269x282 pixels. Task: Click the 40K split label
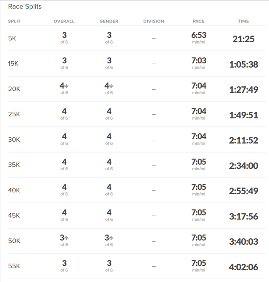click(x=14, y=190)
